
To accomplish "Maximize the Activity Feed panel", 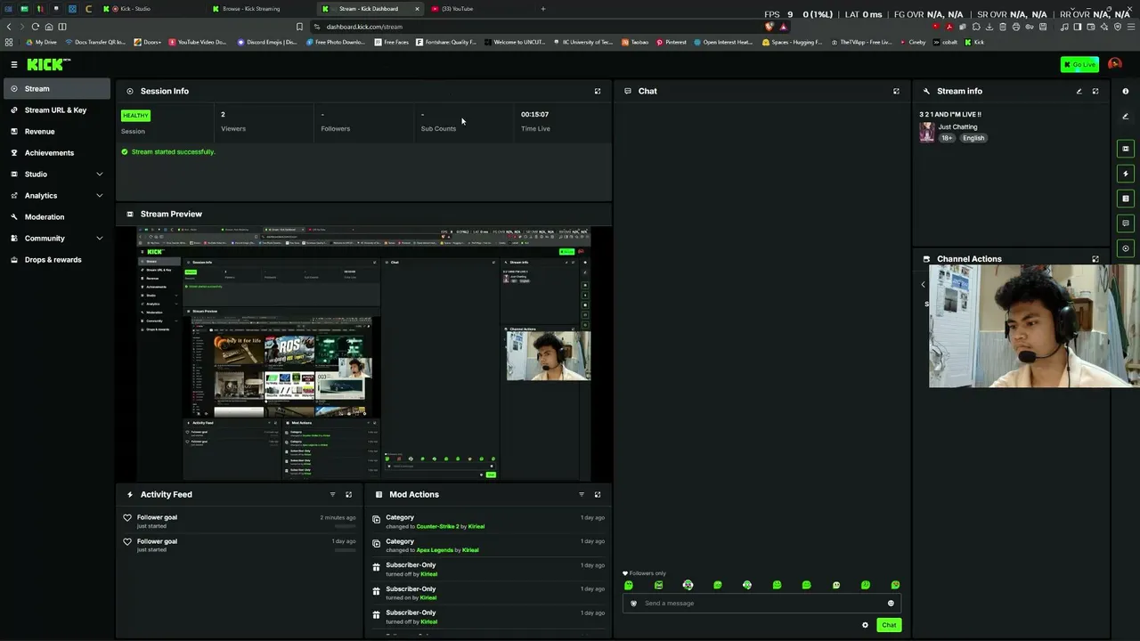I will pyautogui.click(x=348, y=494).
